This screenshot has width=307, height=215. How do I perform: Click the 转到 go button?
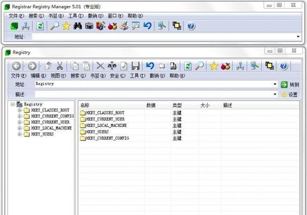click(x=290, y=85)
